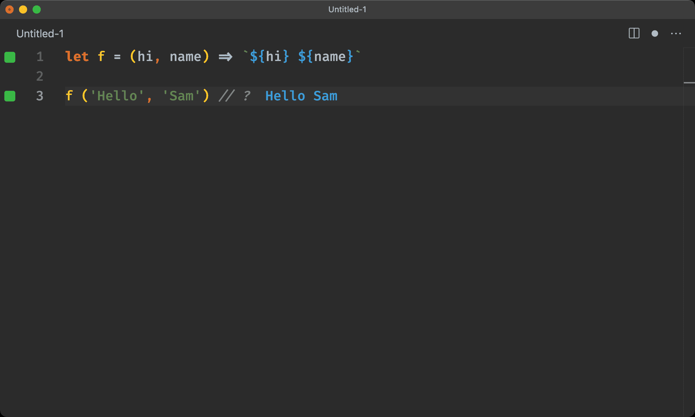Click the minimap scrollbar marker
This screenshot has width=695, height=417.
tap(689, 82)
